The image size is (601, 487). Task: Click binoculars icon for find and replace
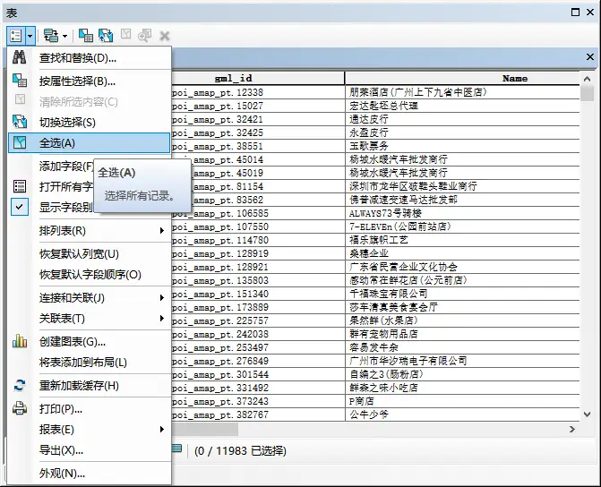point(19,57)
